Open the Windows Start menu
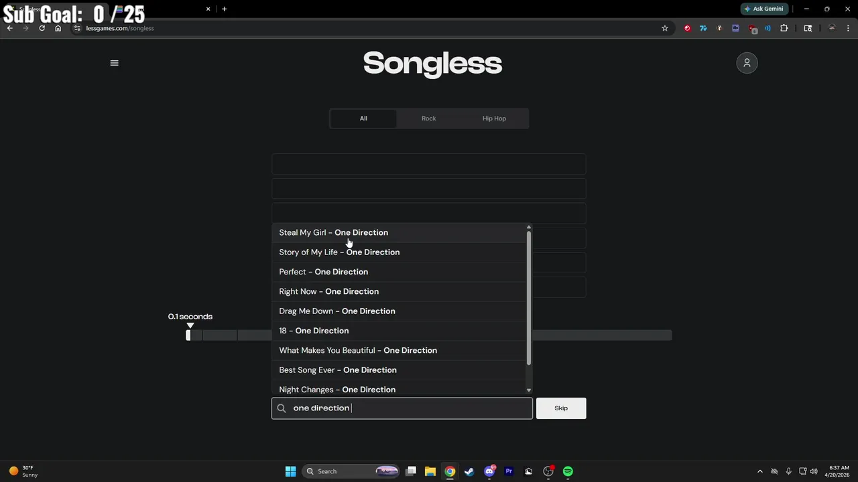The width and height of the screenshot is (858, 482). click(x=290, y=471)
